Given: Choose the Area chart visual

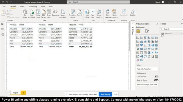Looking at the screenshot, I should [142, 41].
